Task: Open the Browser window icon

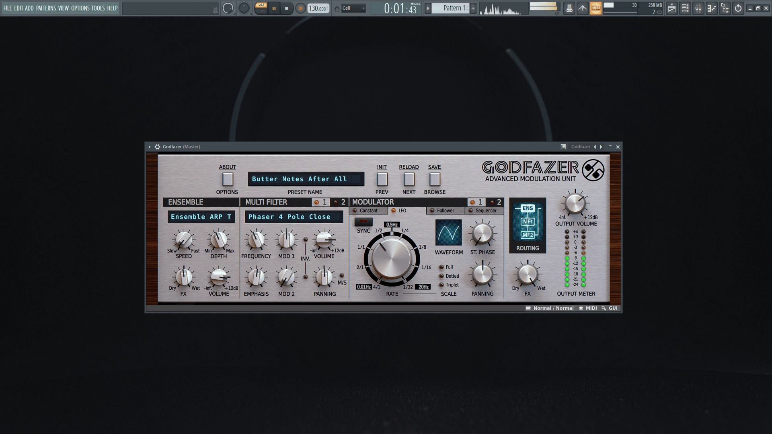Action: [x=725, y=8]
